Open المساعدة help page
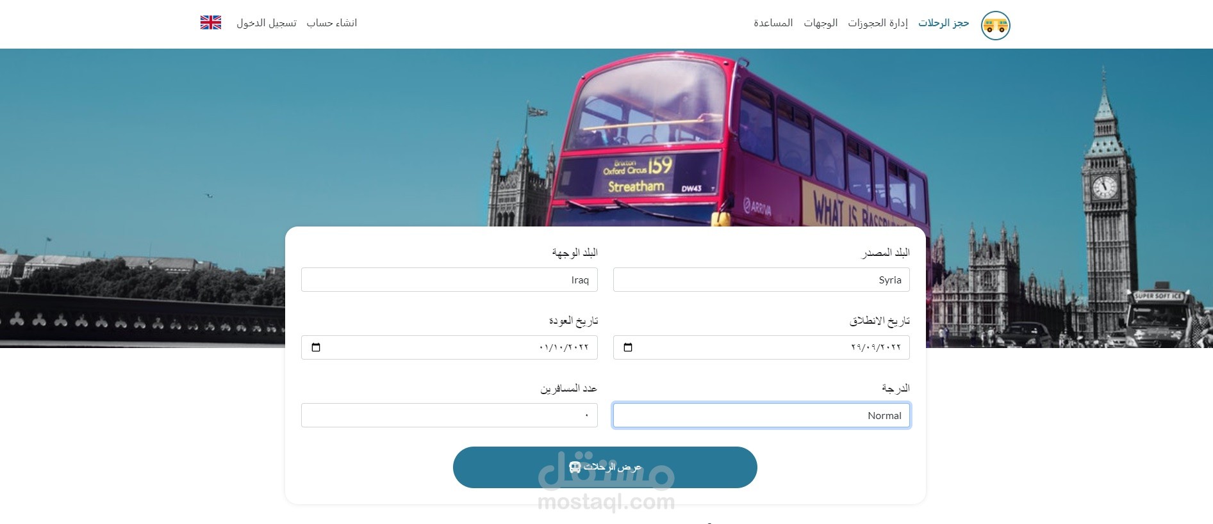The image size is (1213, 524). (x=773, y=23)
